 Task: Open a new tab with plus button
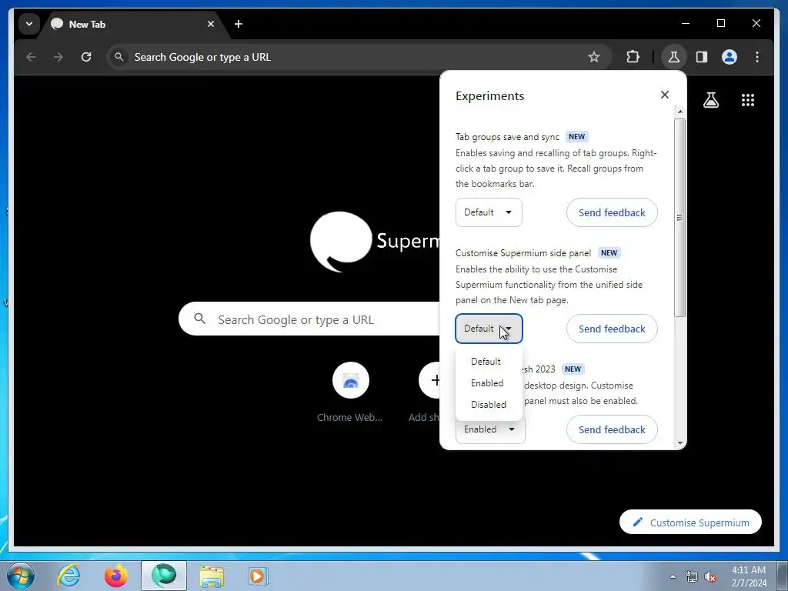pyautogui.click(x=239, y=24)
